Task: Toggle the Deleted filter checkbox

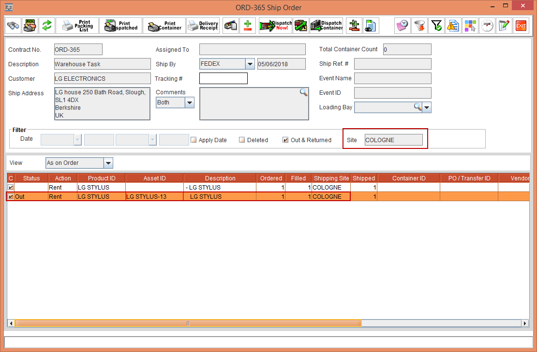Action: tap(242, 140)
